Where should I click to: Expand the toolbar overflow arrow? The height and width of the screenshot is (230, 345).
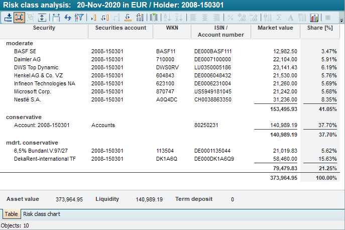[x=341, y=21]
